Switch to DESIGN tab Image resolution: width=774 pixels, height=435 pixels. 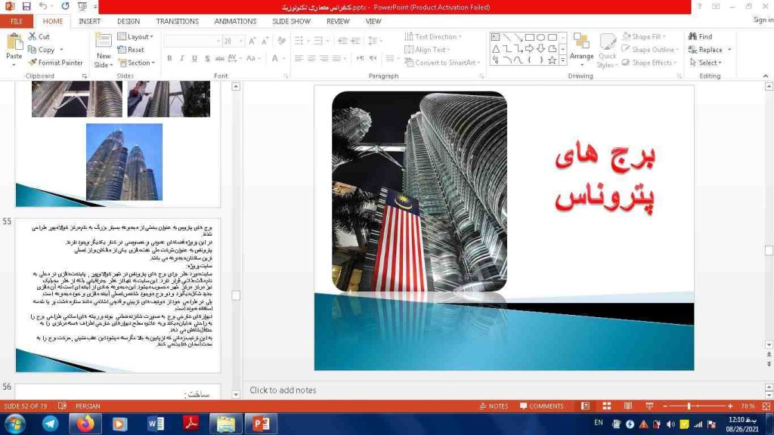pyautogui.click(x=128, y=21)
